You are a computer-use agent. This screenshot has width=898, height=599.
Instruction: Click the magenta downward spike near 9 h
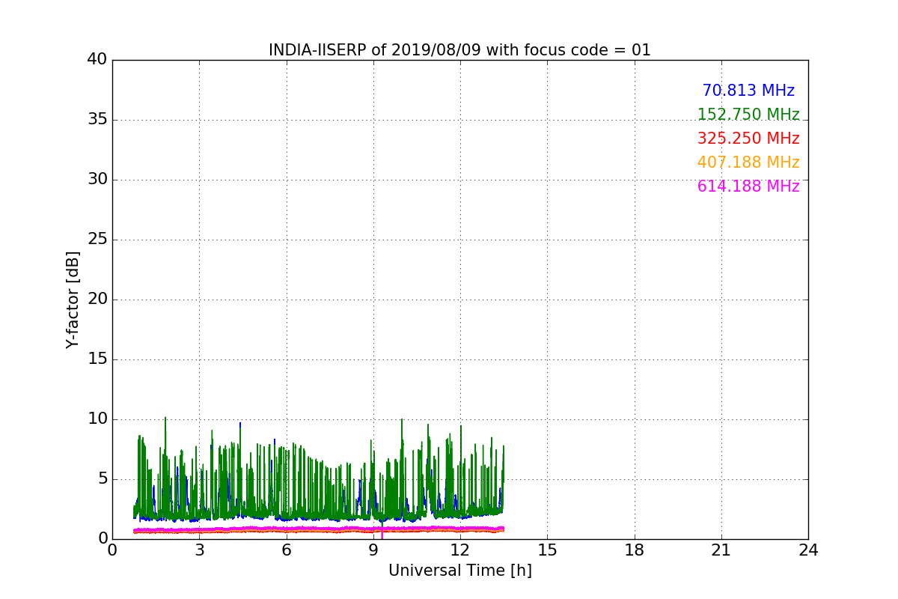point(382,535)
